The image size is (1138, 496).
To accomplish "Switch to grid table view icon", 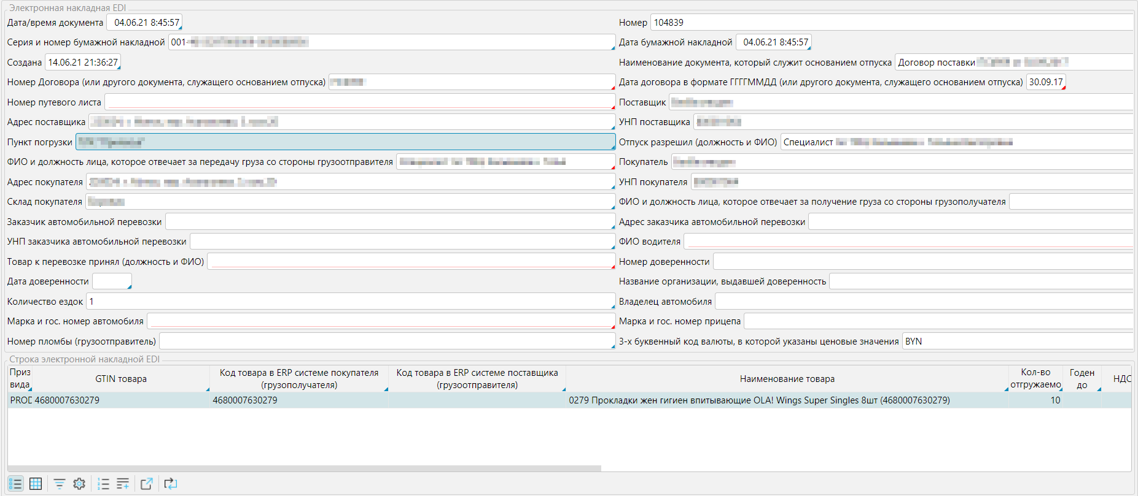I will tap(36, 484).
